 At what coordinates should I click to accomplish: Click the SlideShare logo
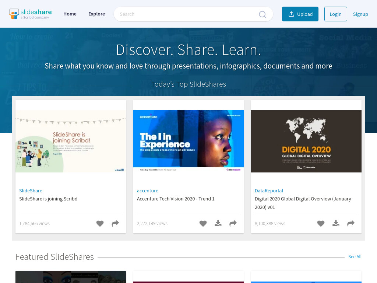30,14
